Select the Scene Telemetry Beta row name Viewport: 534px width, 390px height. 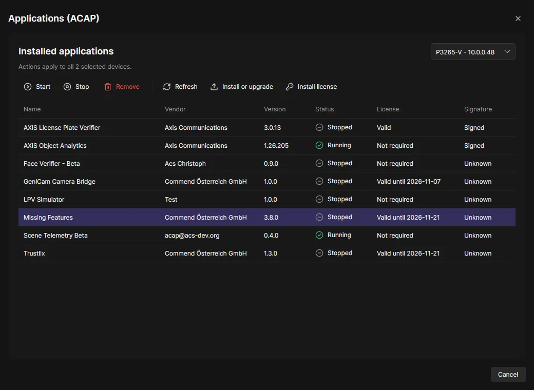pos(55,236)
